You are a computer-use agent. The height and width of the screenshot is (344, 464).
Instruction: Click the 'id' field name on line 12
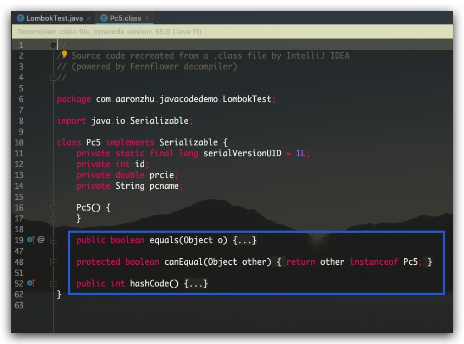pos(140,164)
